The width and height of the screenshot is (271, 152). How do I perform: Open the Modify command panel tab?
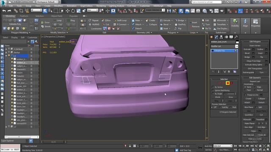point(216,37)
